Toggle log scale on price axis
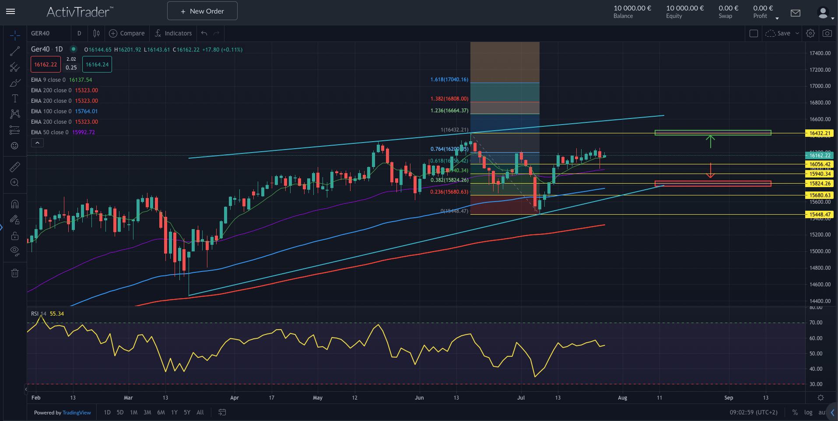Screen dimensions: 838x421 (808, 412)
